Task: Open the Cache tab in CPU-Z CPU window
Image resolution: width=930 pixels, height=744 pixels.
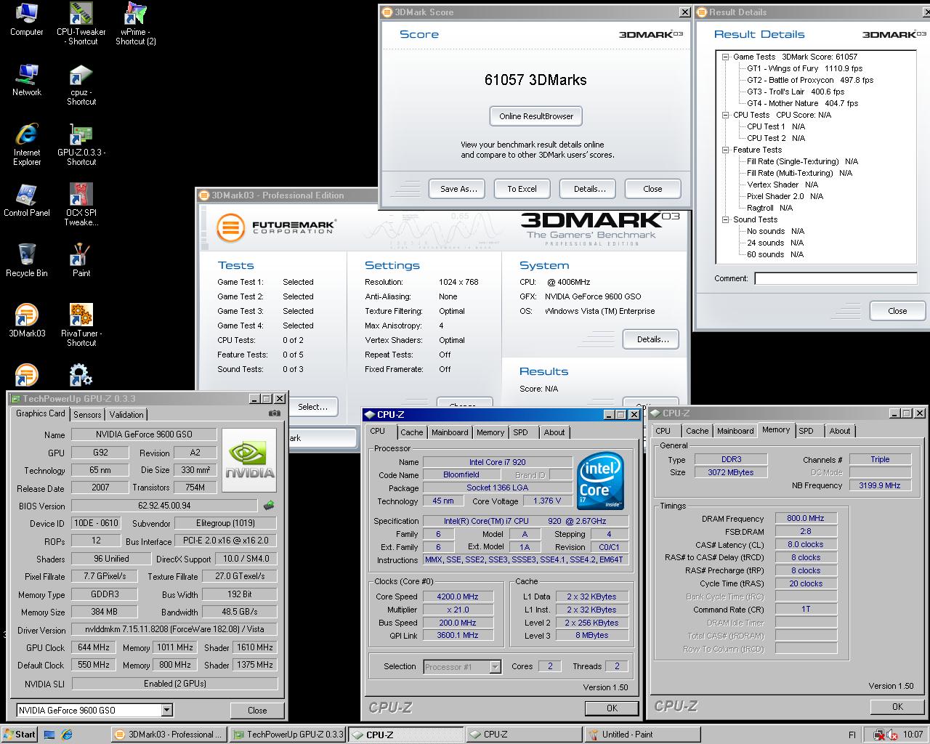Action: (x=412, y=432)
